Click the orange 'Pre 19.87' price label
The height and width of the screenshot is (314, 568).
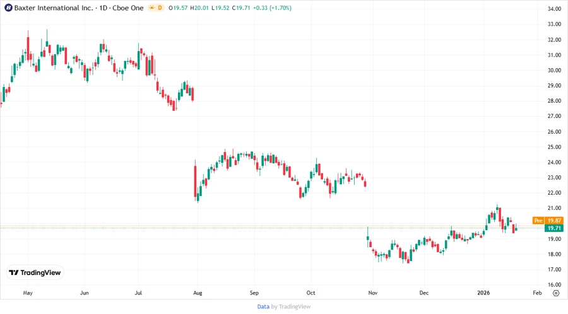click(548, 220)
